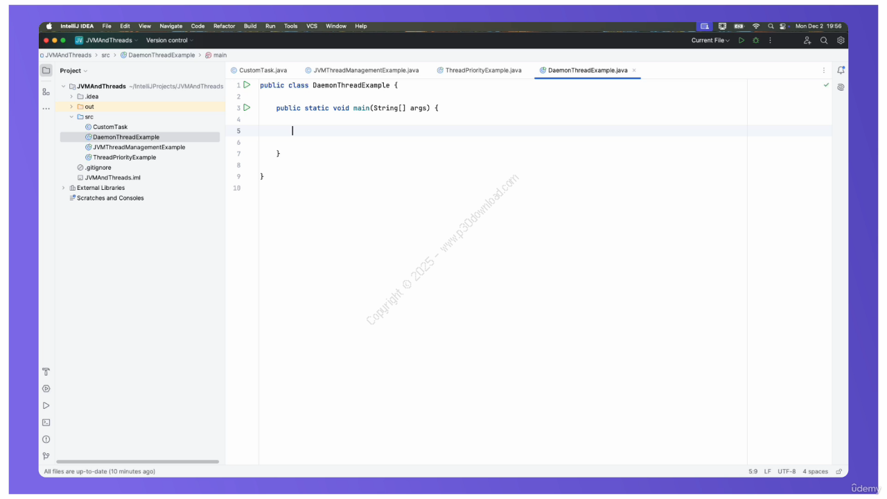
Task: Change the UTF-8 file encoding
Action: click(x=787, y=471)
